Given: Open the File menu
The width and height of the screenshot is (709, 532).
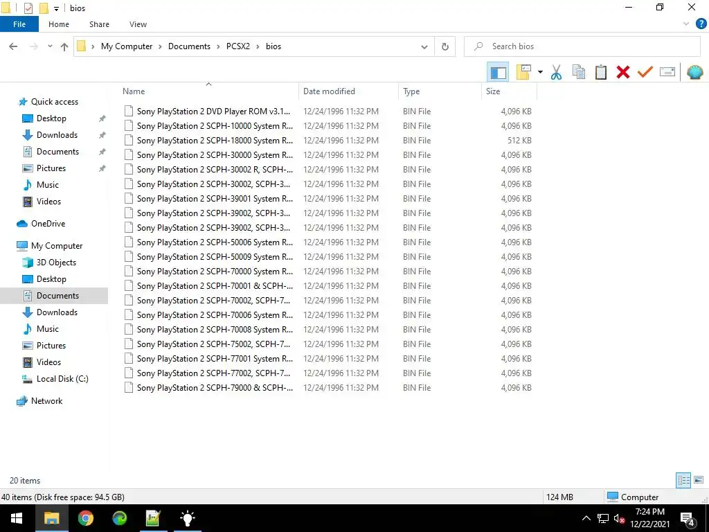Looking at the screenshot, I should 19,24.
